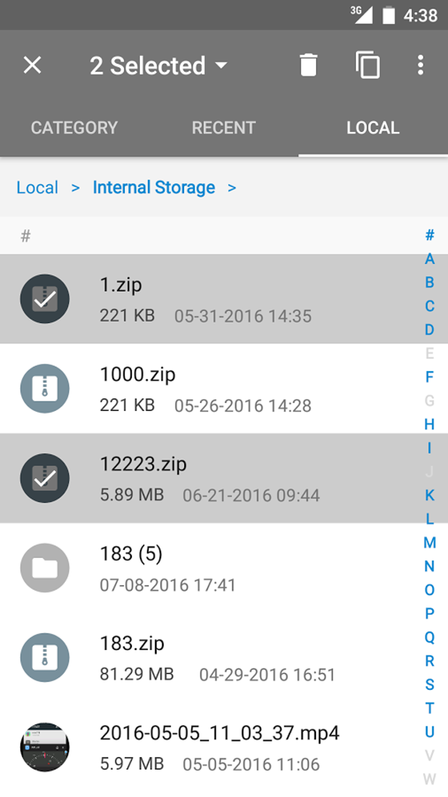Jump to letter M in index
Screen dimensions: 448x797
coord(430,543)
